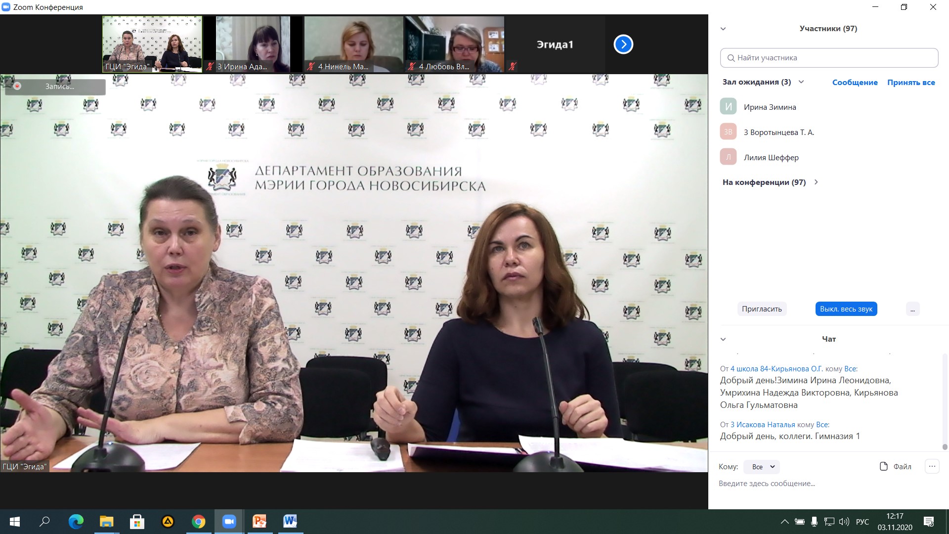Collapse the Чат panel chevron
This screenshot has width=949, height=534.
(723, 339)
